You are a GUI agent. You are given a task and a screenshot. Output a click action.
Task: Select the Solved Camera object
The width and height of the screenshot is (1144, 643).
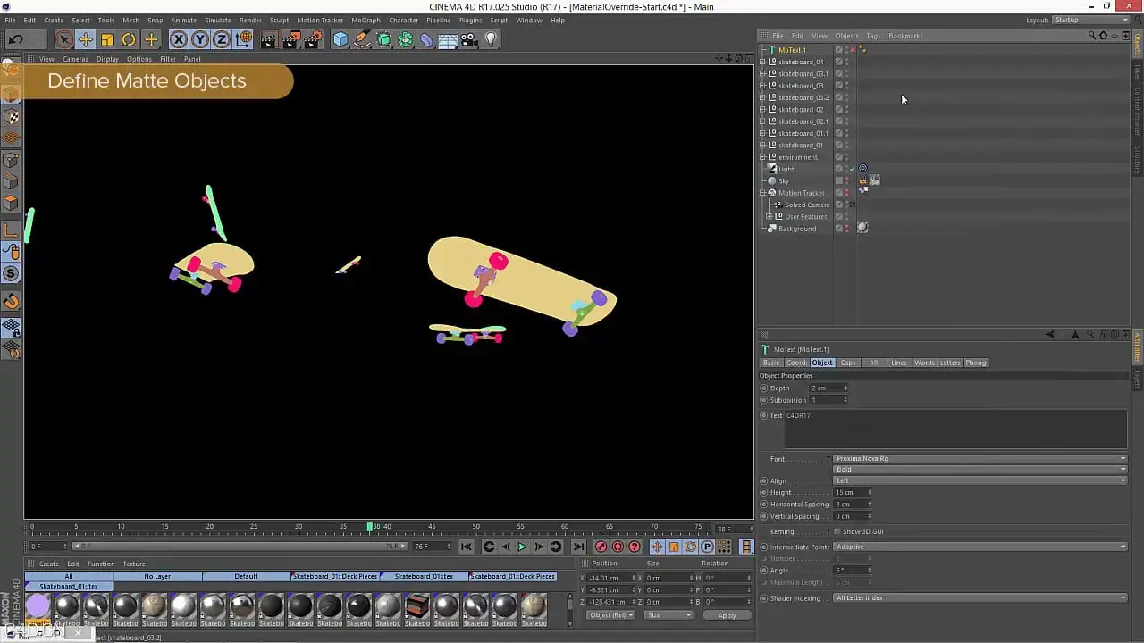point(807,205)
